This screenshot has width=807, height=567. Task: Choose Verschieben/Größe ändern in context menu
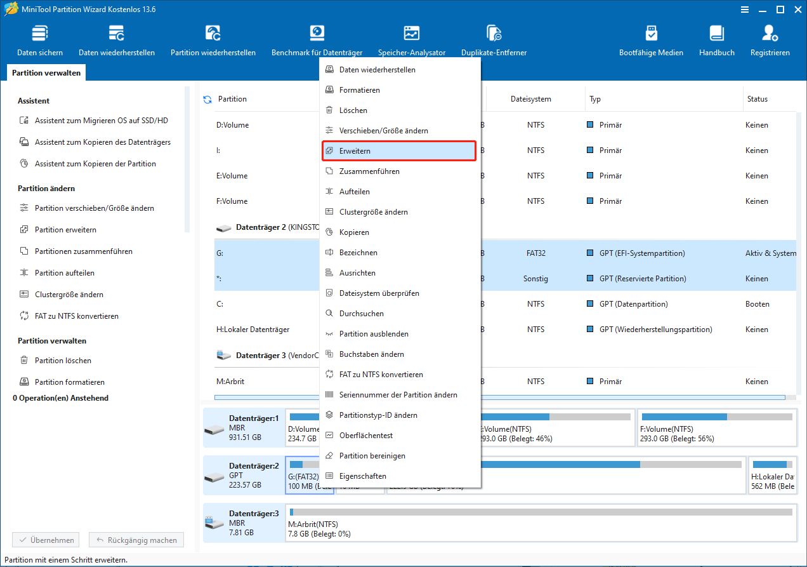coord(400,131)
